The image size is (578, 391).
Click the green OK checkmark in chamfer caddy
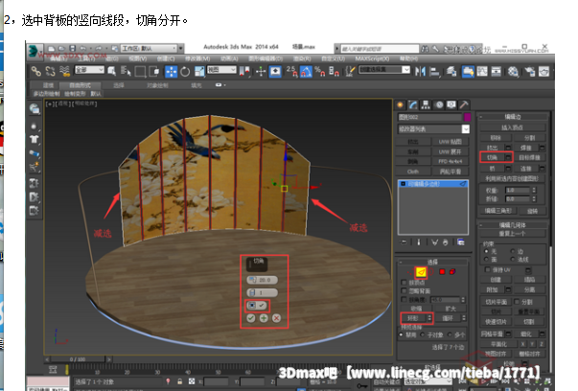tap(251, 318)
